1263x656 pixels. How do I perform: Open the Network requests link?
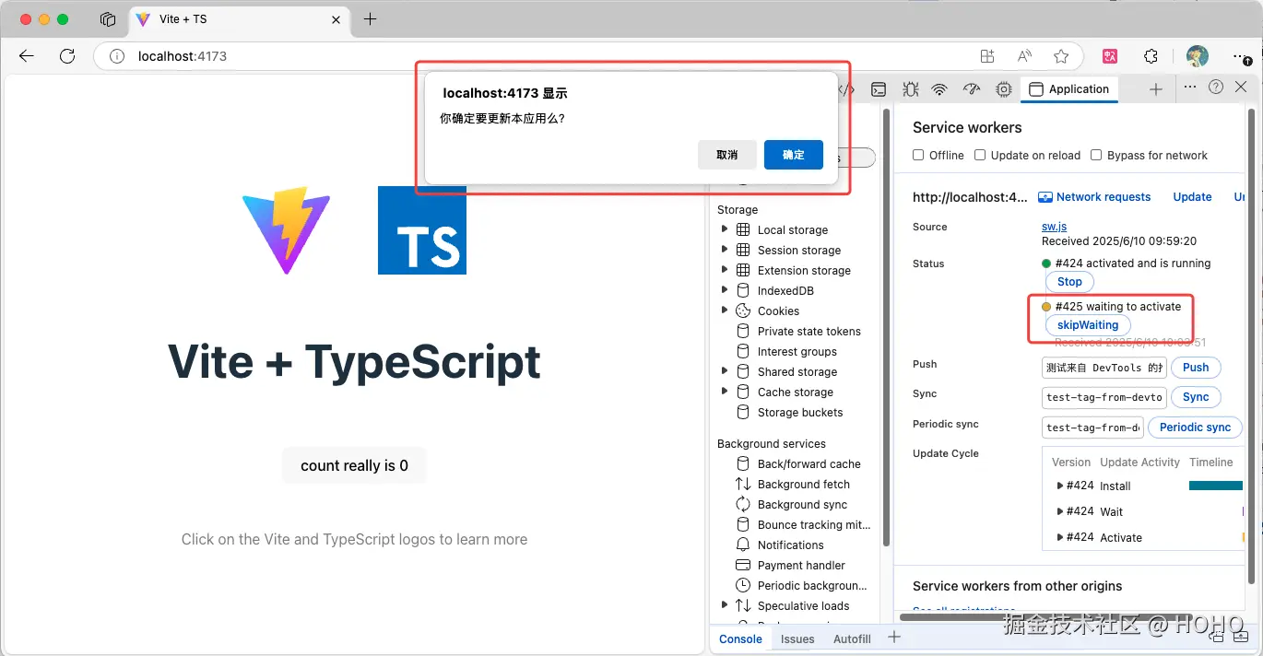click(x=1095, y=197)
